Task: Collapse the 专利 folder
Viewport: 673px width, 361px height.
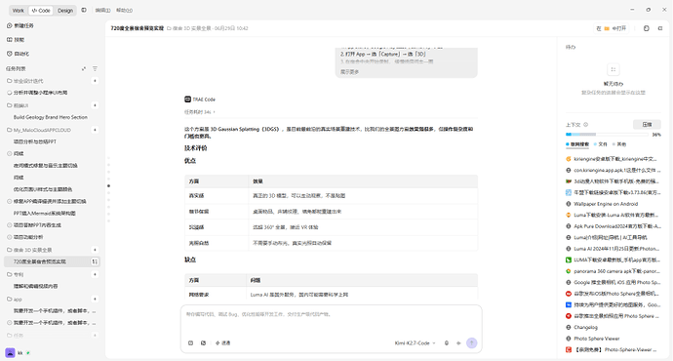Action: (x=15, y=274)
